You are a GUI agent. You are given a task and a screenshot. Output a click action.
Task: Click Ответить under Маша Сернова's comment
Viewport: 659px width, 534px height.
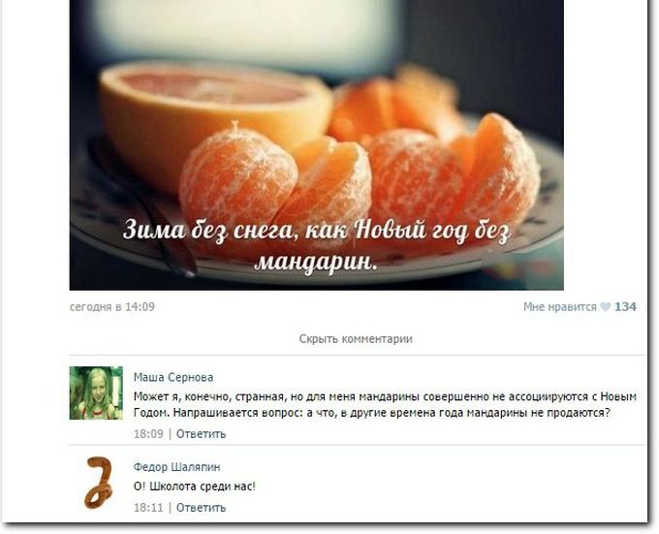[x=201, y=434]
